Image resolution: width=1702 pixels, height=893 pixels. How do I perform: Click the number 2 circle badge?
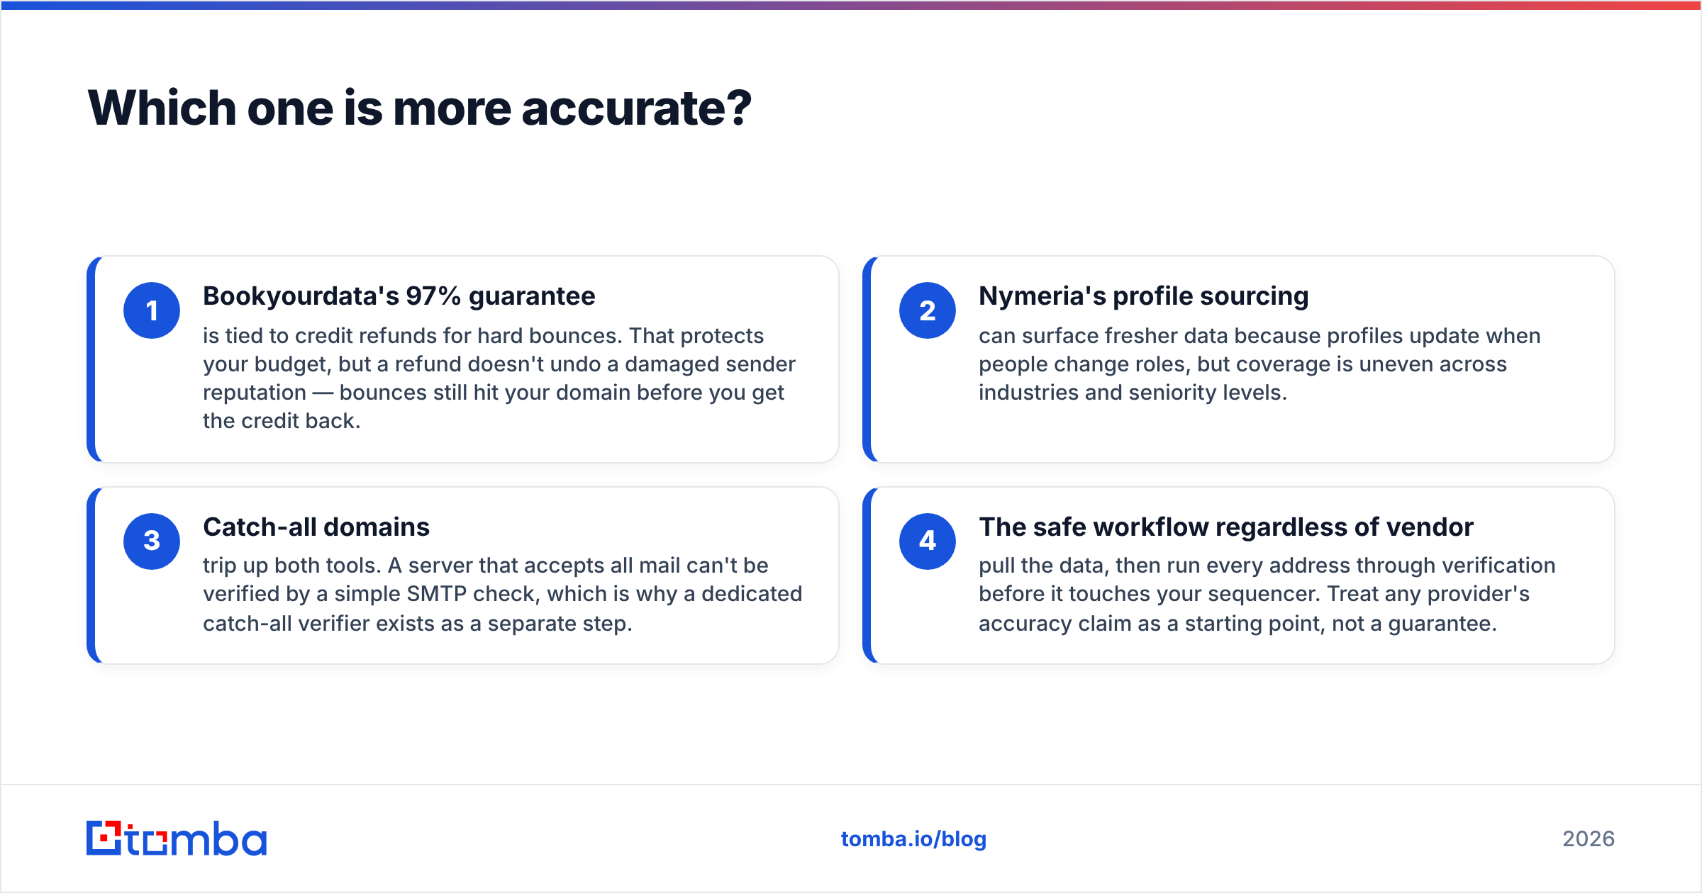928,310
